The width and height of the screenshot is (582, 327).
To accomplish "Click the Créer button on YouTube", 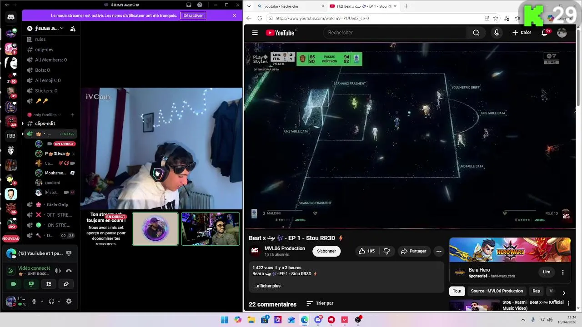I will [522, 33].
